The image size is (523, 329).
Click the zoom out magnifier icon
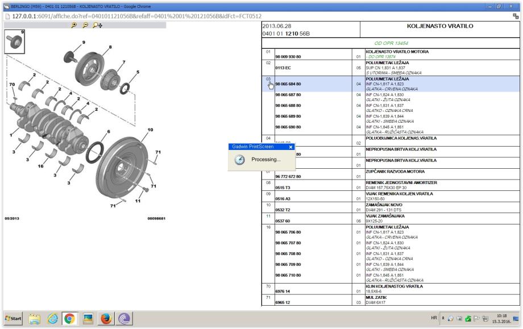pyautogui.click(x=85, y=26)
